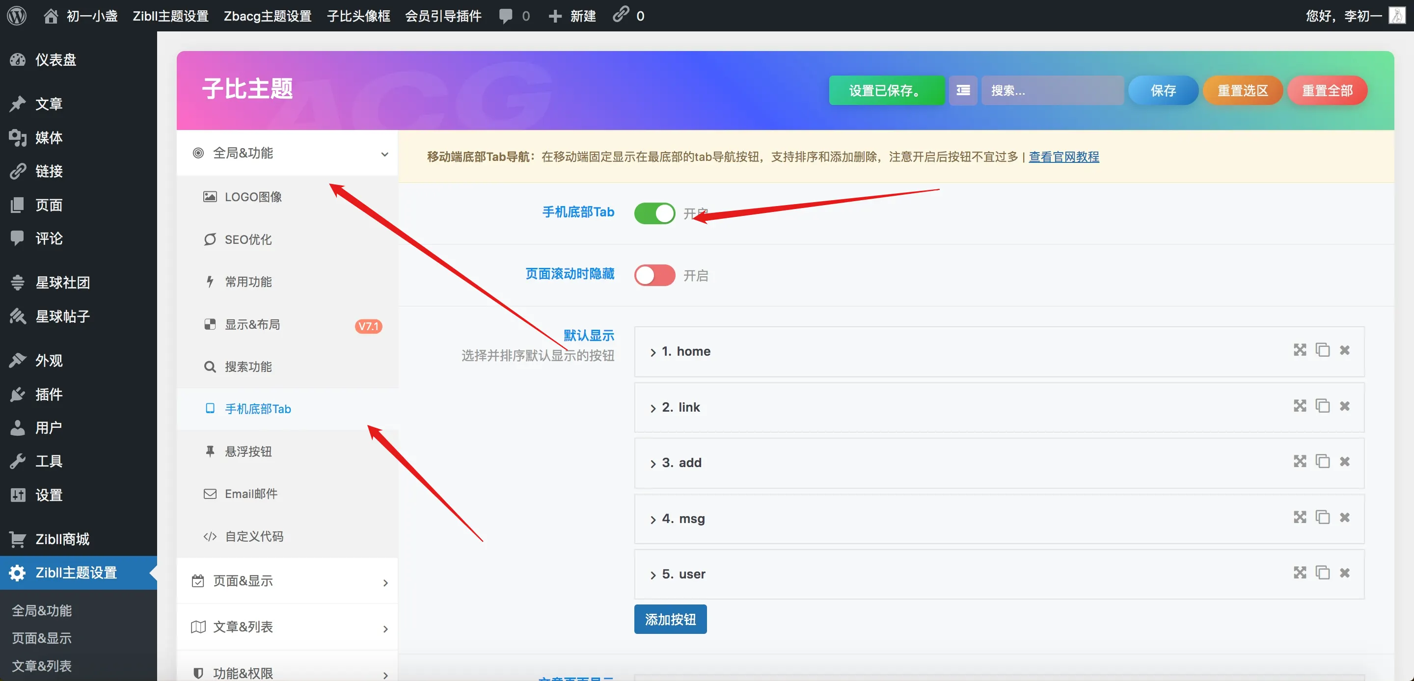Expand the 文章&列表 section

point(287,627)
